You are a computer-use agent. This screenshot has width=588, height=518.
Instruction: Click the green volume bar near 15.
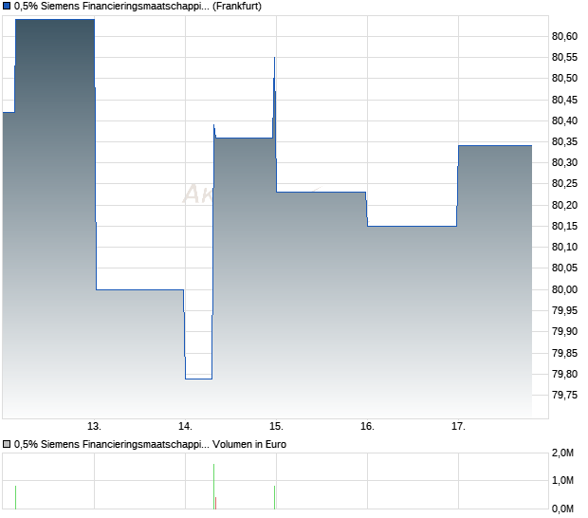click(274, 498)
